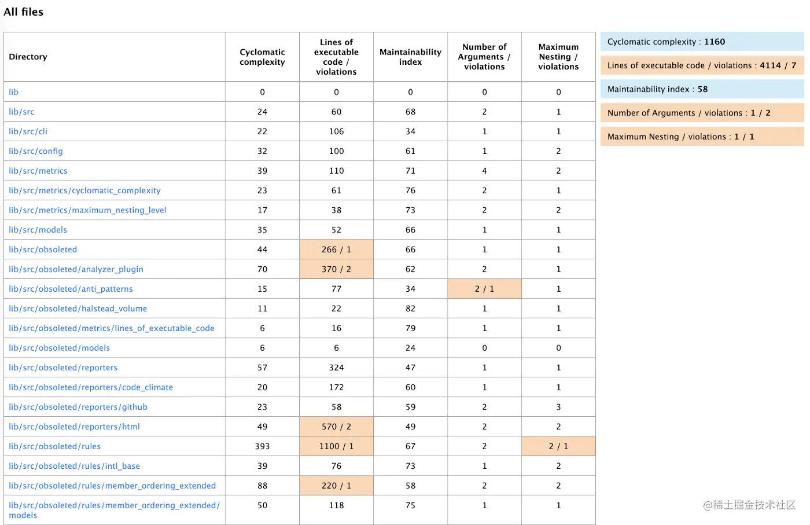Click the Cyclomatic complexity 1160 summary badge

702,42
